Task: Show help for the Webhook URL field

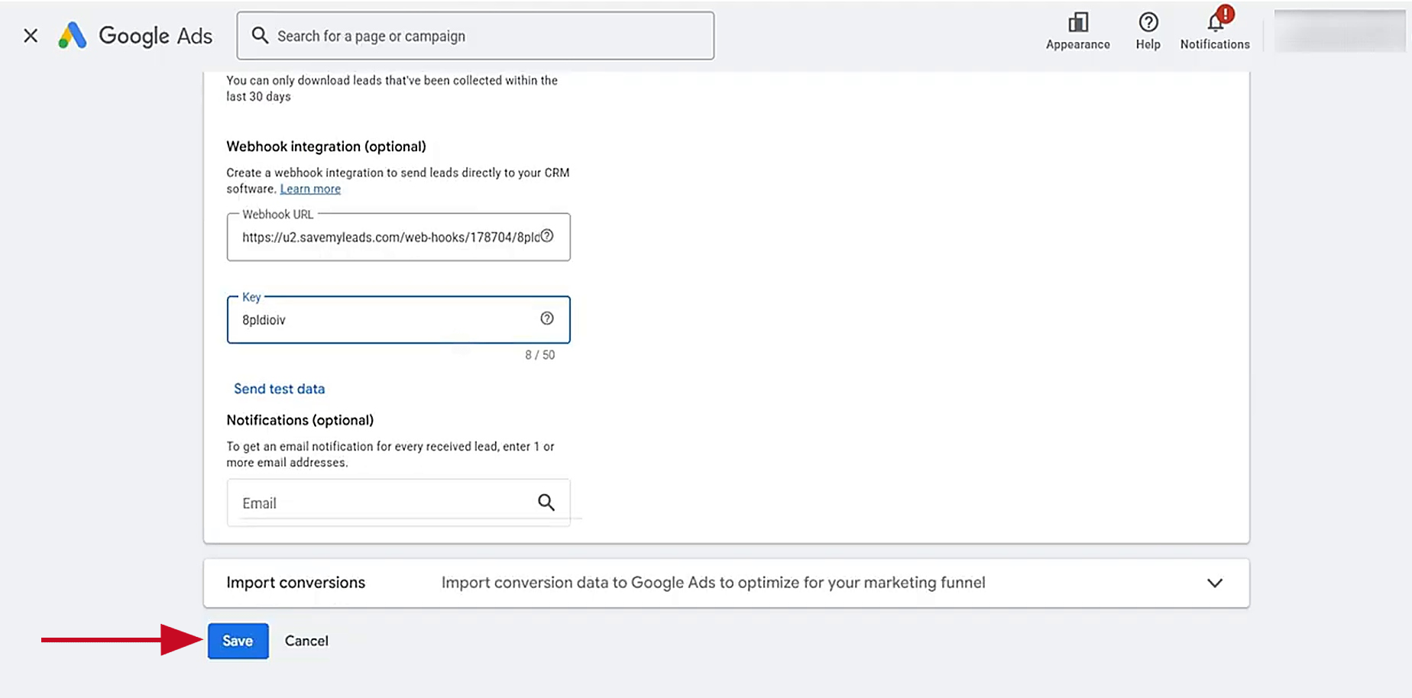Action: click(x=547, y=236)
